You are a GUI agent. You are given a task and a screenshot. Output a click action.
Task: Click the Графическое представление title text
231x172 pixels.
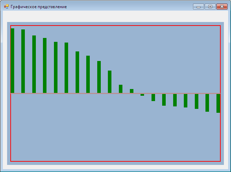pyautogui.click(x=39, y=7)
